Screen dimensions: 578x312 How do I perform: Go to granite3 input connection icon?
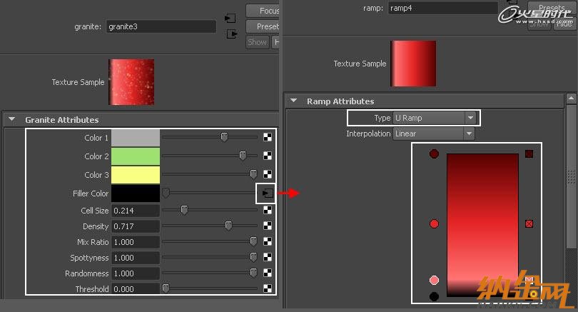click(230, 18)
